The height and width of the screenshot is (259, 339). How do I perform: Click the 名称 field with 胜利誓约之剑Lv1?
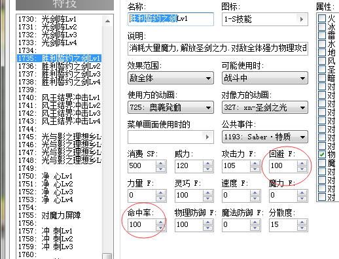171,19
